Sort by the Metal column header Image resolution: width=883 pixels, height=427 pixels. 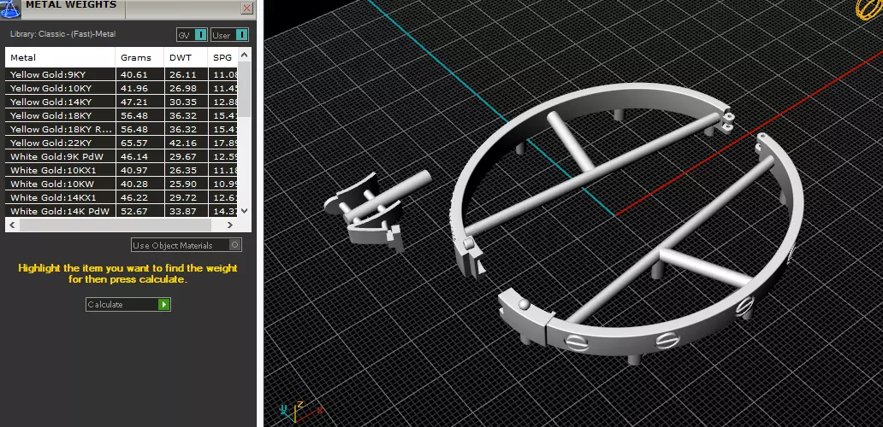[60, 57]
